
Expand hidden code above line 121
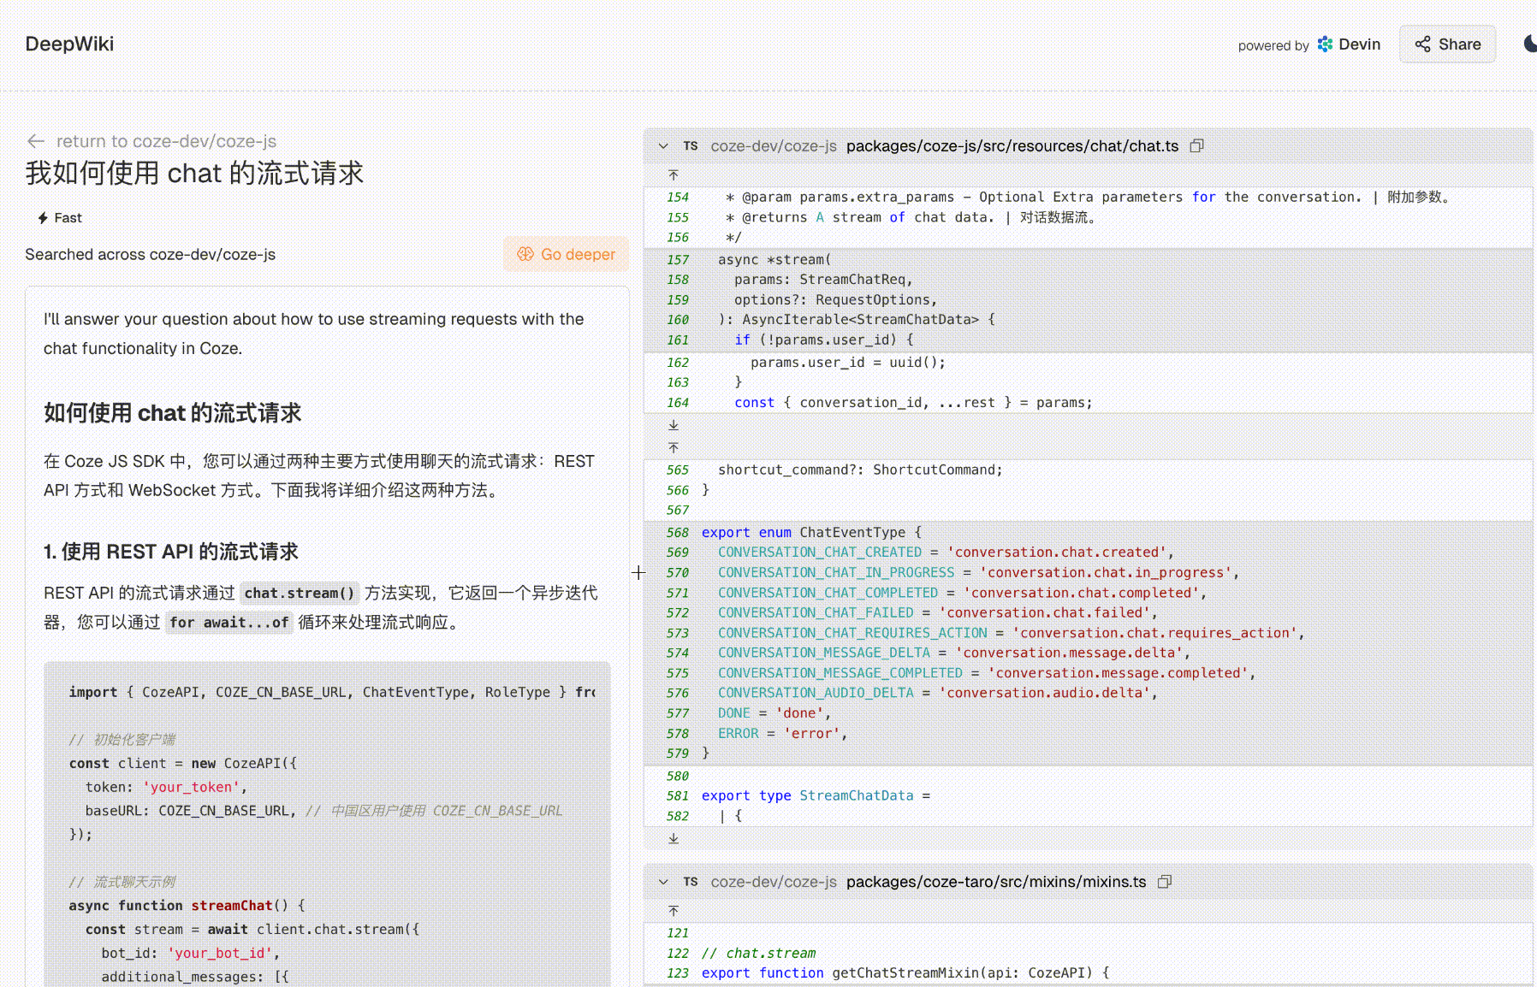[674, 911]
